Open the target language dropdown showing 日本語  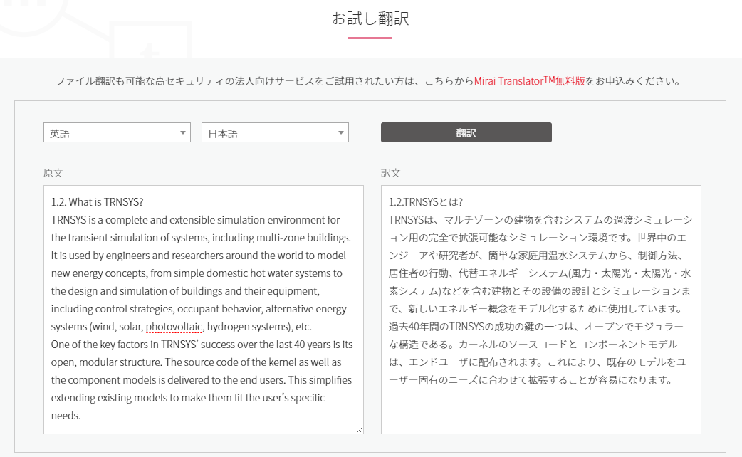(x=275, y=133)
